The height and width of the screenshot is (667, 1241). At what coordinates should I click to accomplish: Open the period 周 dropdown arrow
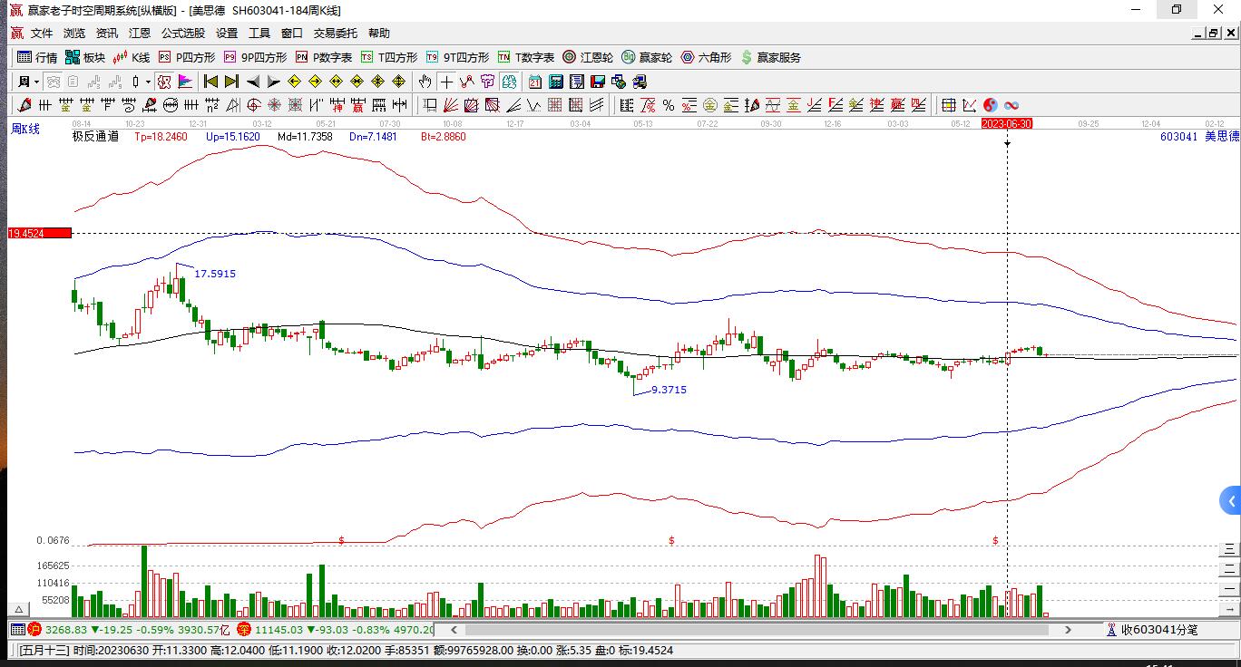click(36, 82)
